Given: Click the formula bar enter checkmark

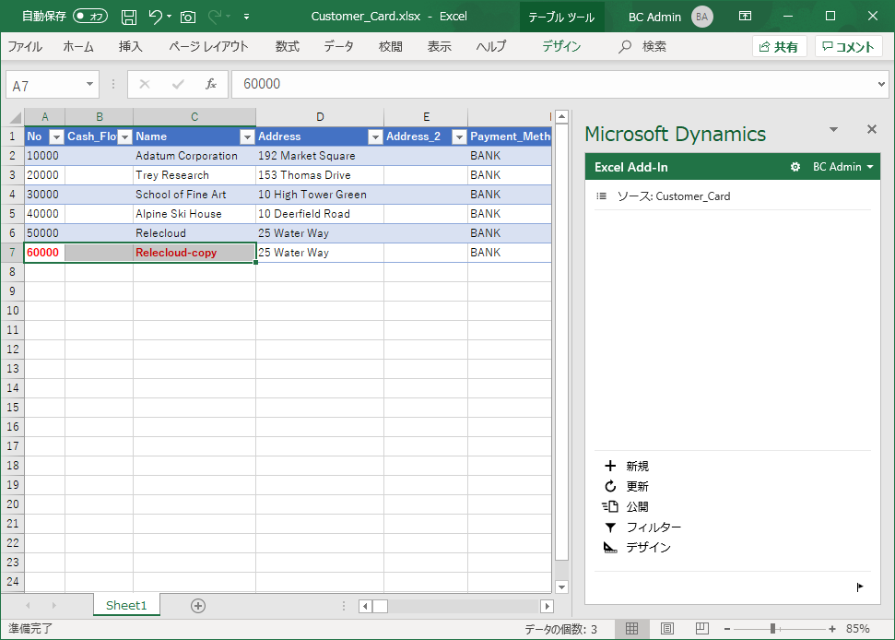Looking at the screenshot, I should pos(178,85).
